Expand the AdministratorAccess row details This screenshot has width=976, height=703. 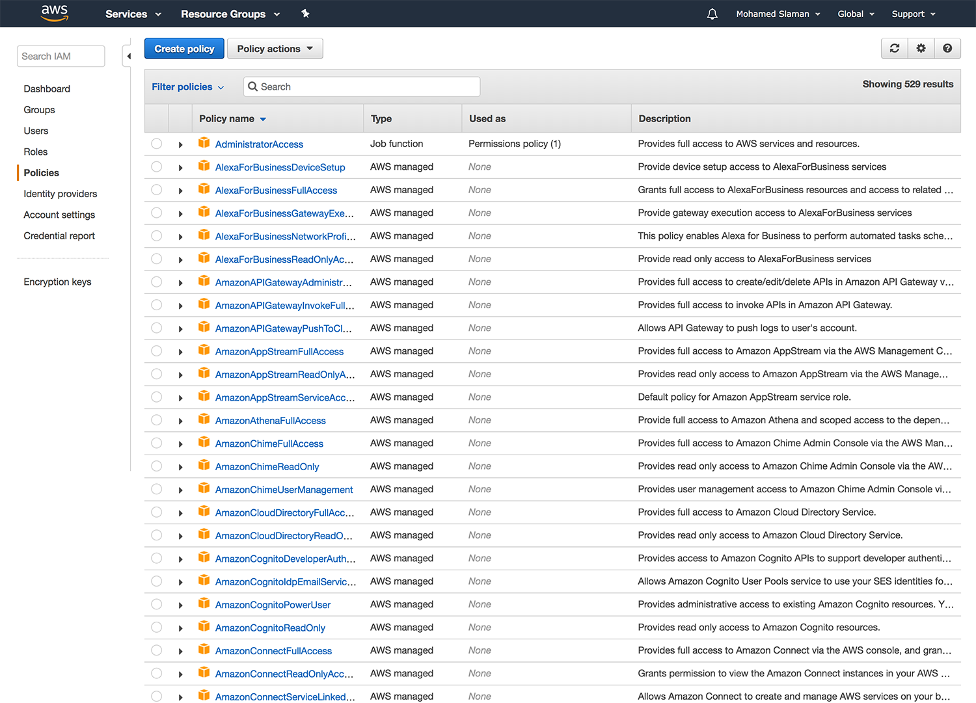click(x=180, y=144)
